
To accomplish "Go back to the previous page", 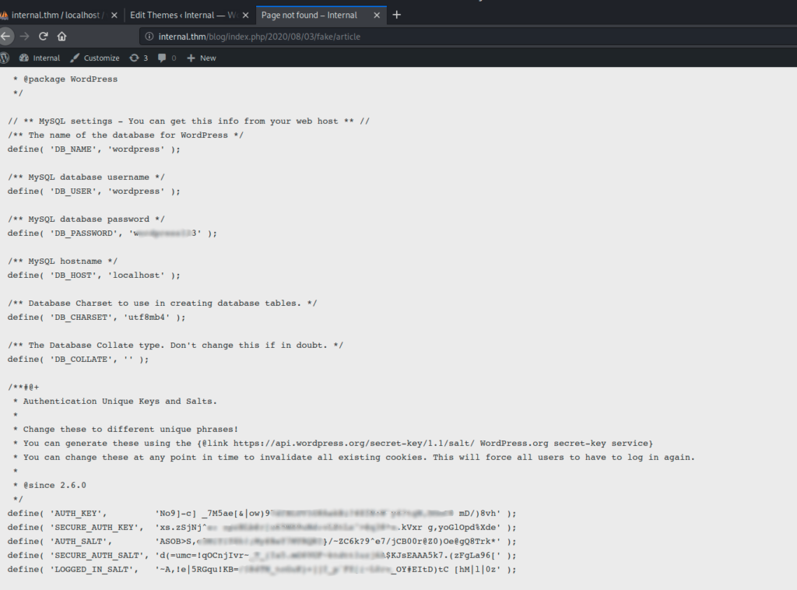I will pos(5,36).
